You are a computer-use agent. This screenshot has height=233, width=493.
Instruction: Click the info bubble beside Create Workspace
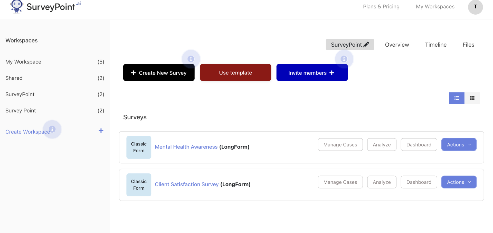52,130
